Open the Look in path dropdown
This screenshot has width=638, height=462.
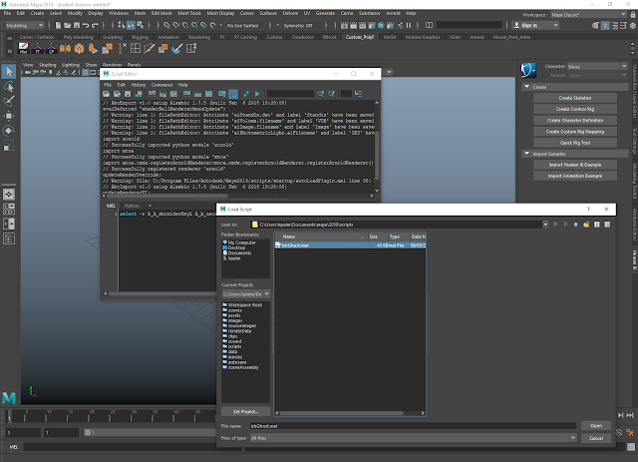click(545, 225)
